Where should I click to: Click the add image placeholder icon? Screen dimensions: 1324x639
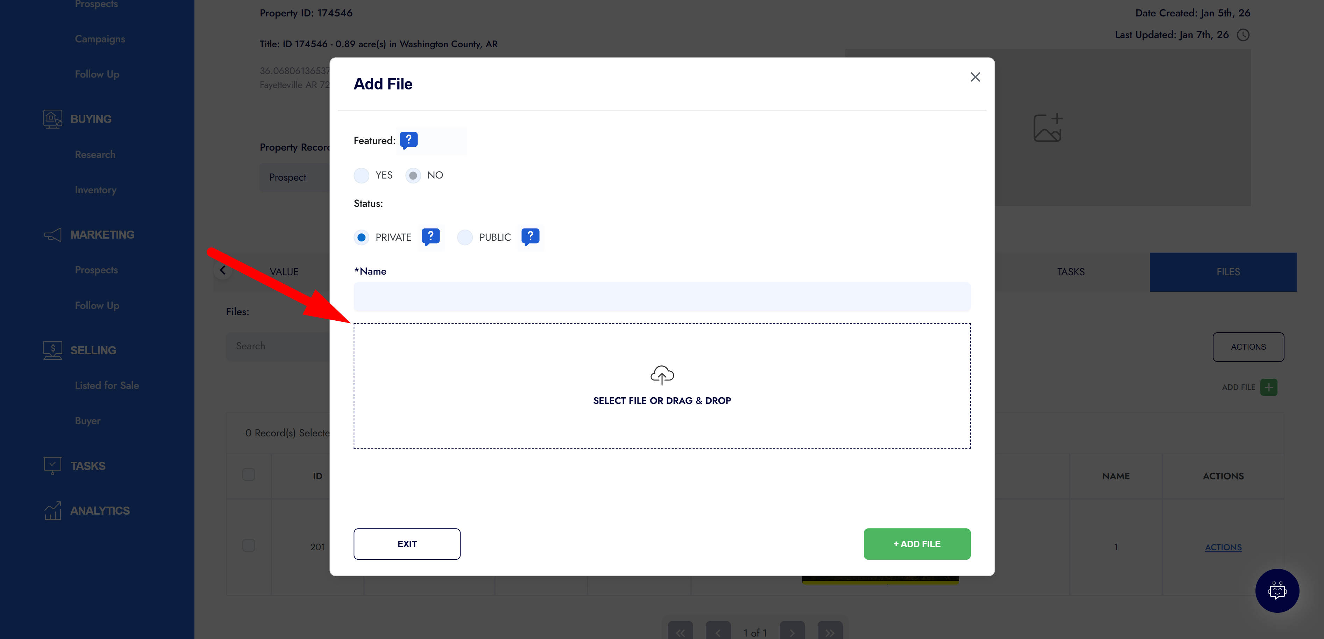[x=1047, y=128]
